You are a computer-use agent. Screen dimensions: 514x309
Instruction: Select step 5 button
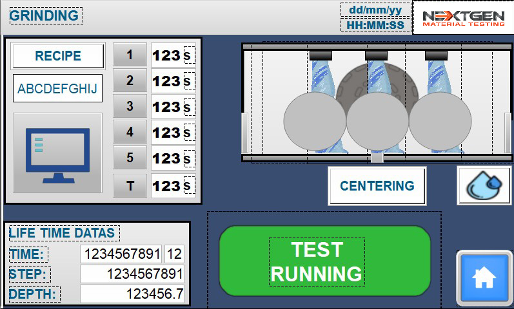point(130,158)
